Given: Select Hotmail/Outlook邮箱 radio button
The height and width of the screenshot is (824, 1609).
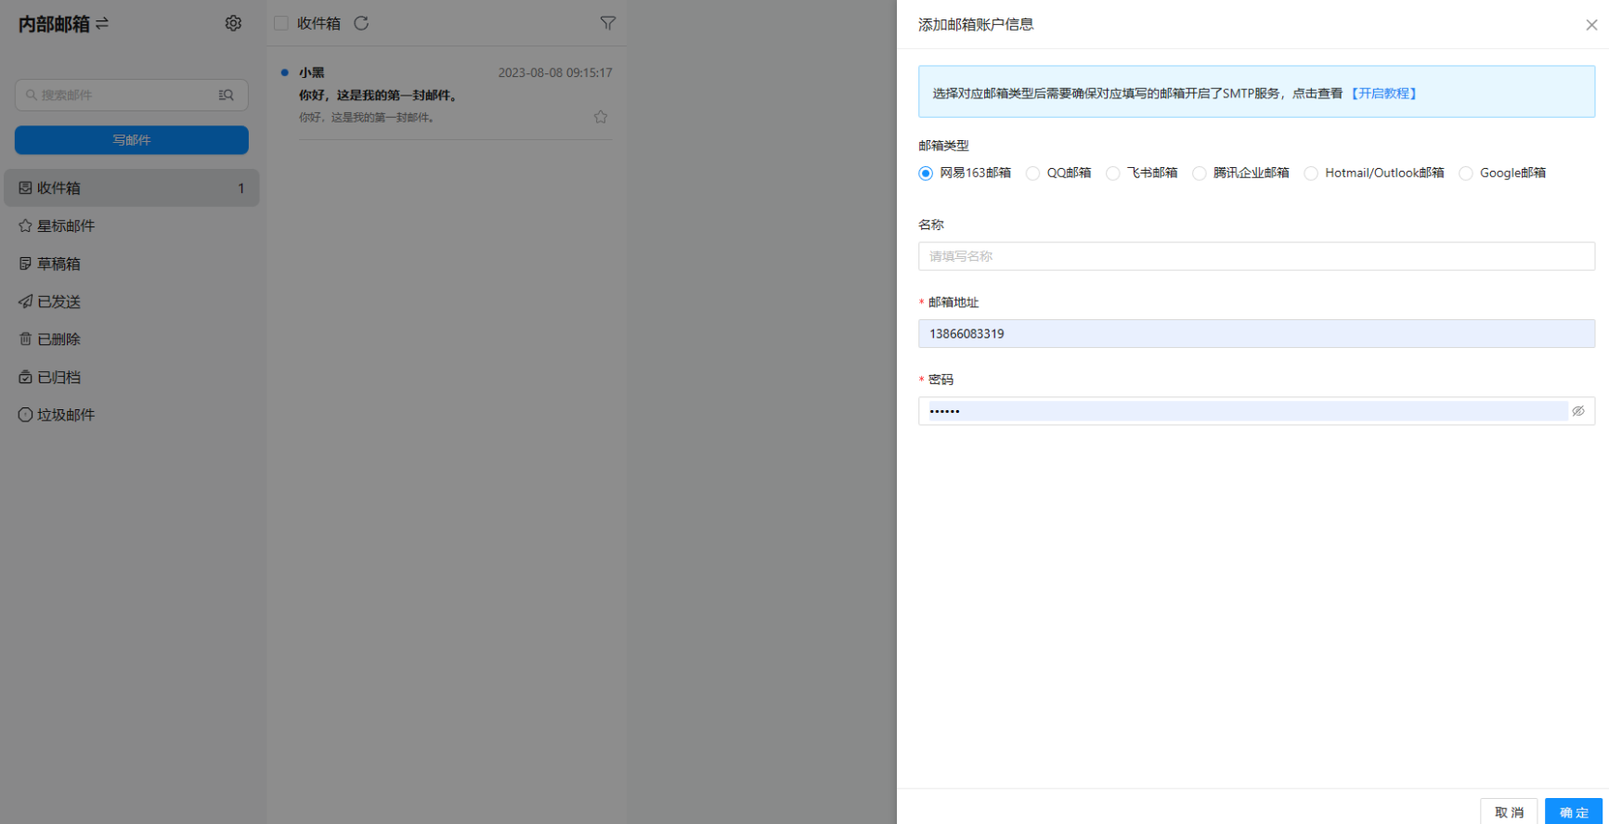Looking at the screenshot, I should pos(1310,174).
